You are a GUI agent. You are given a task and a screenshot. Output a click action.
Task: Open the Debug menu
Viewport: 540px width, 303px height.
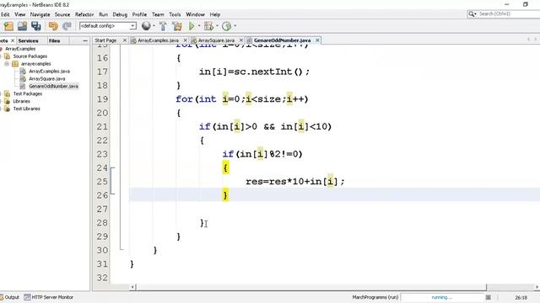(120, 14)
